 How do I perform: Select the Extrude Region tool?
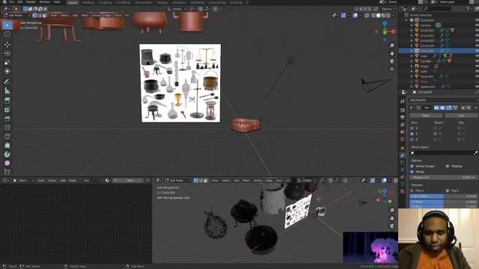click(7, 101)
